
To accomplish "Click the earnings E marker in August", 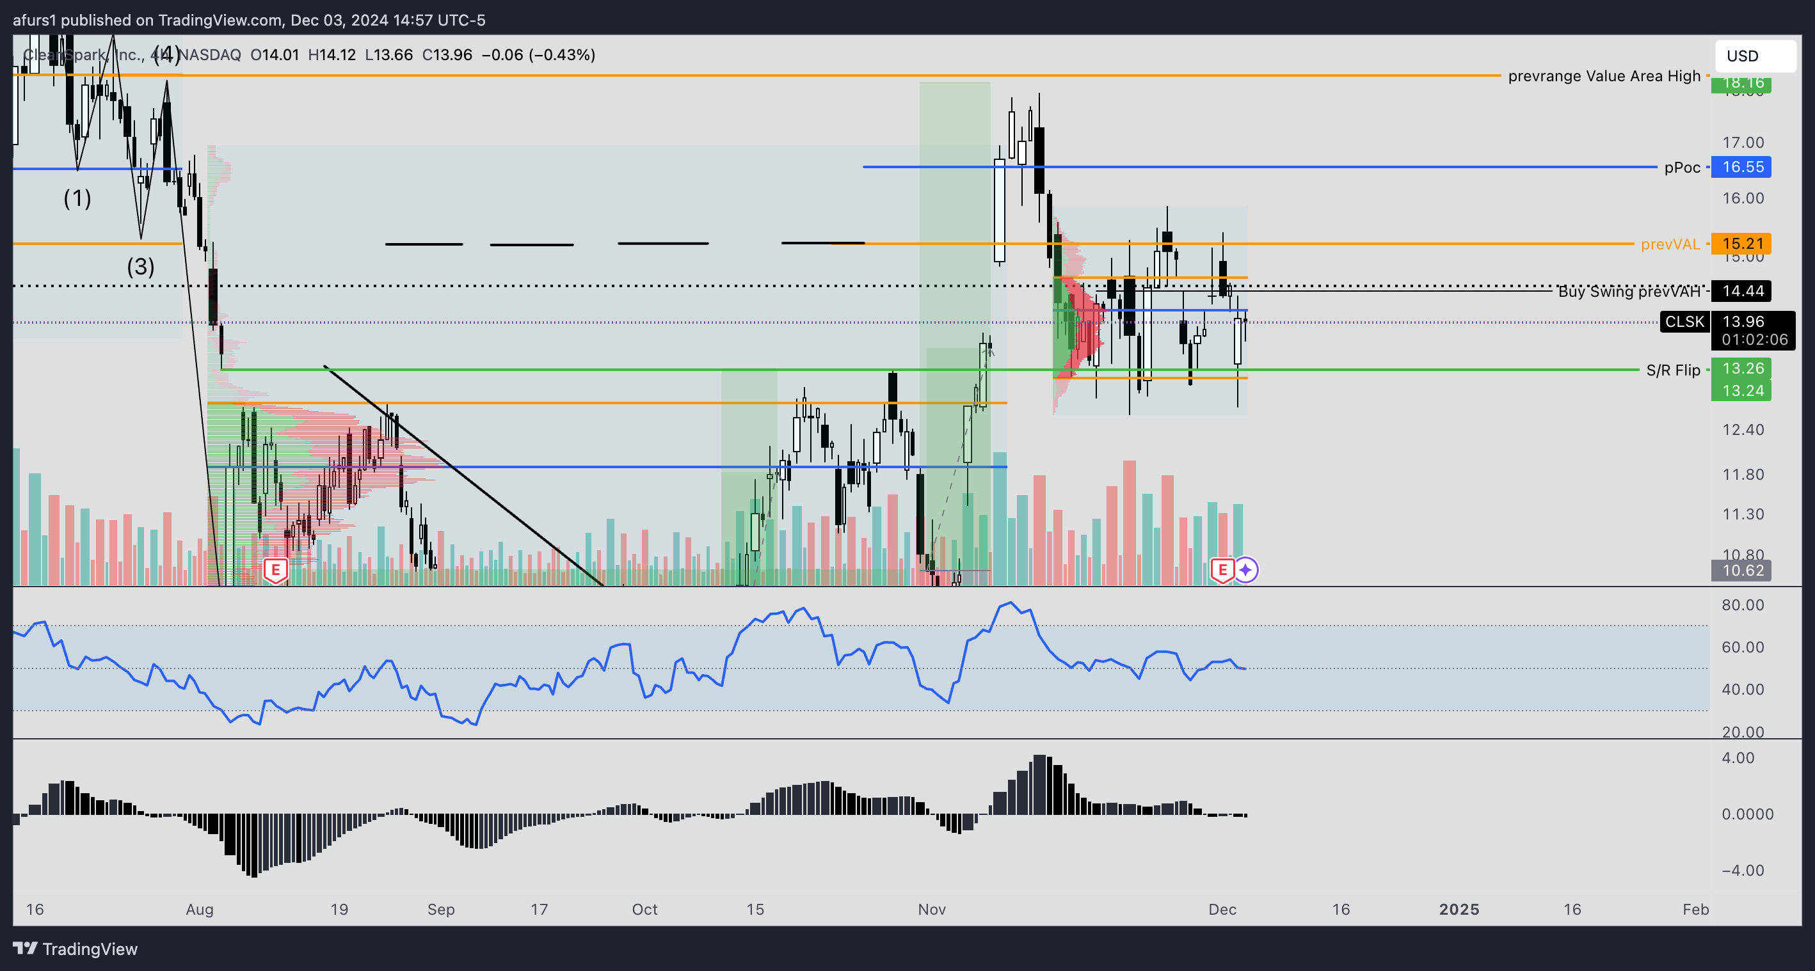I will 275,570.
